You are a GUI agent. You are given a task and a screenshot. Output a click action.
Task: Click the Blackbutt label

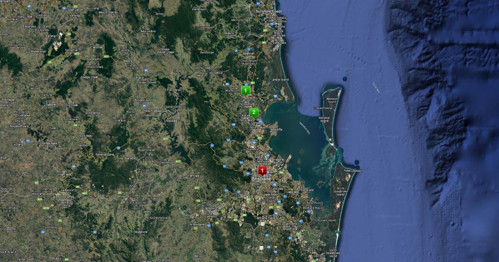[93, 59]
